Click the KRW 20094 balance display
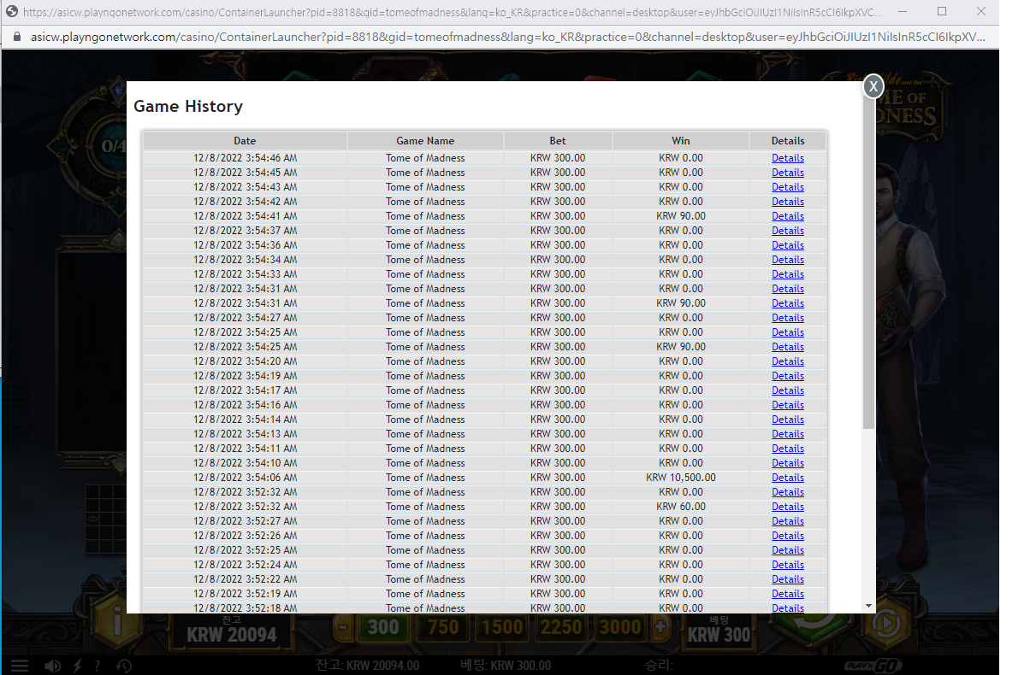Viewport: 1036px width, 675px height. pos(232,634)
